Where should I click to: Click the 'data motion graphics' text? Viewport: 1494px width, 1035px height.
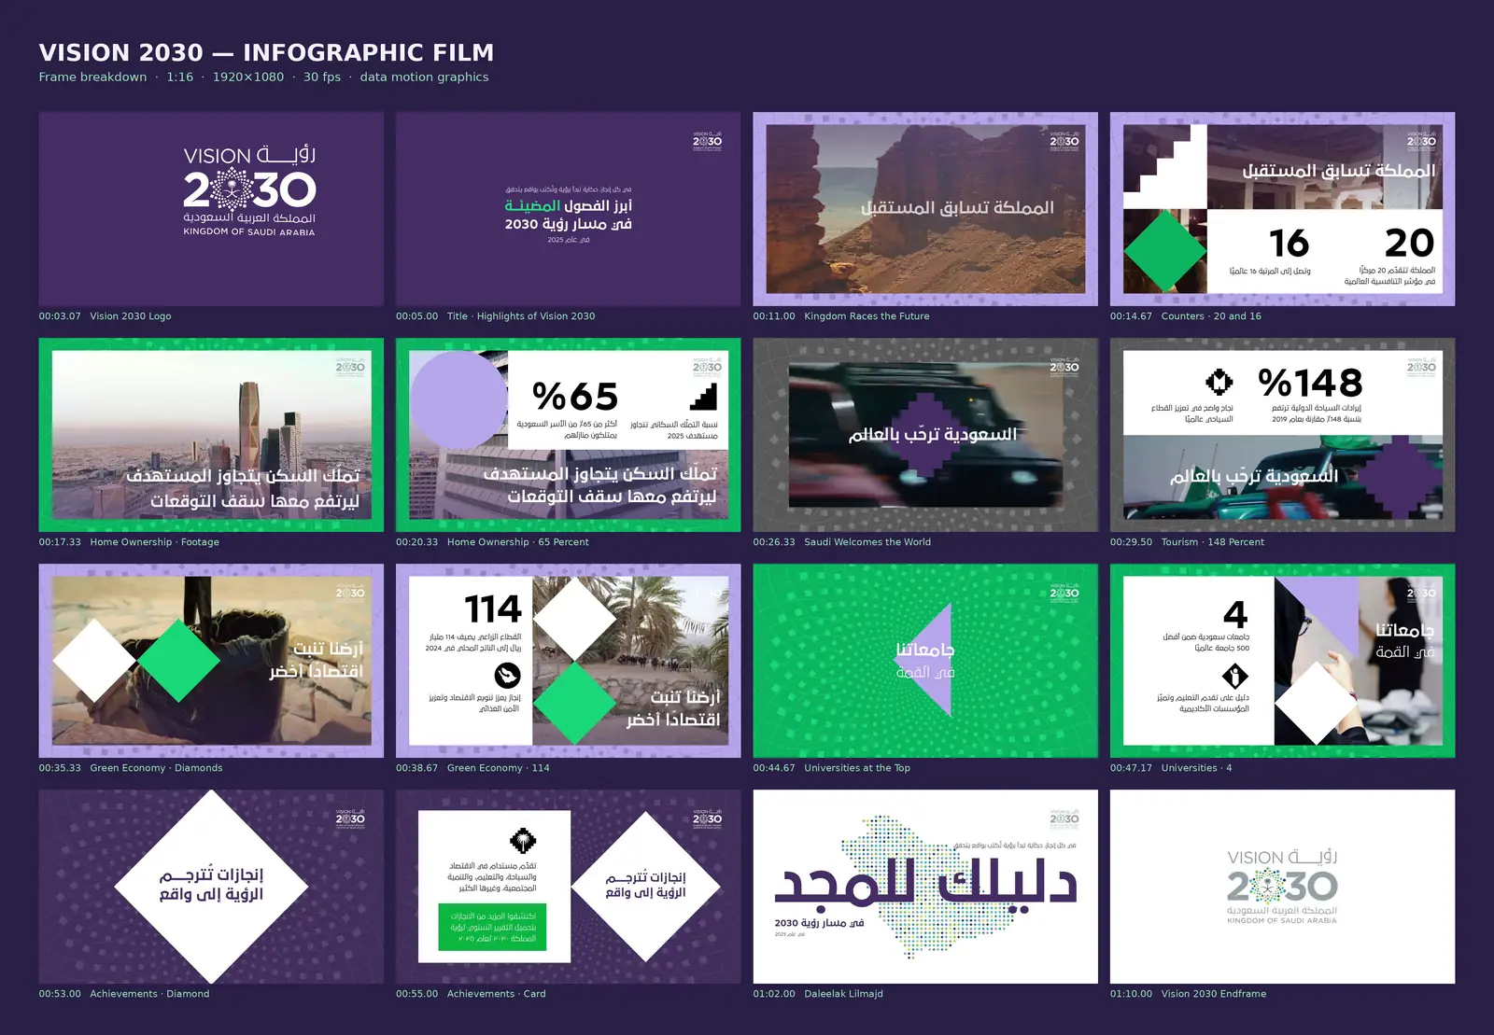[x=424, y=77]
